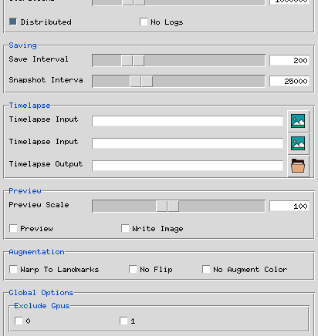This screenshot has height=336, width=318.
Task: Toggle the No Flip checkbox
Action: point(133,269)
